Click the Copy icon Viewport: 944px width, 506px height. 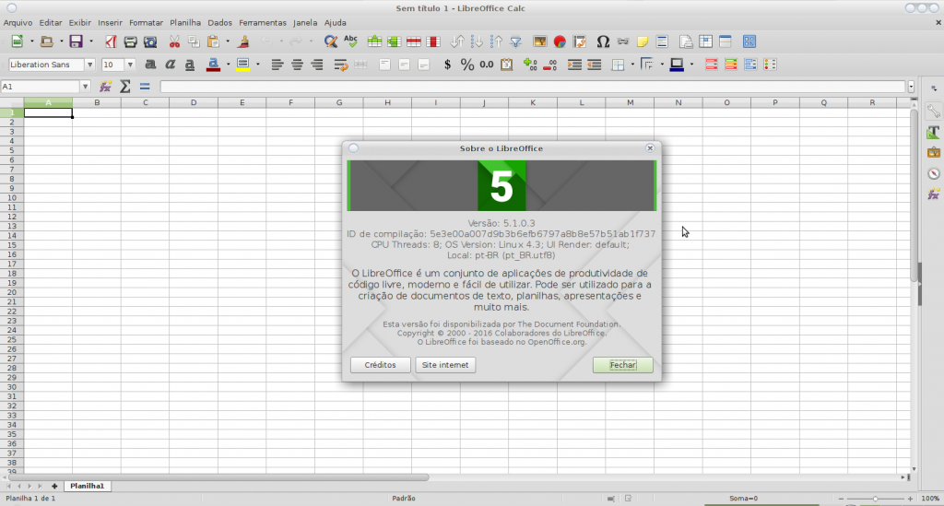click(x=194, y=41)
